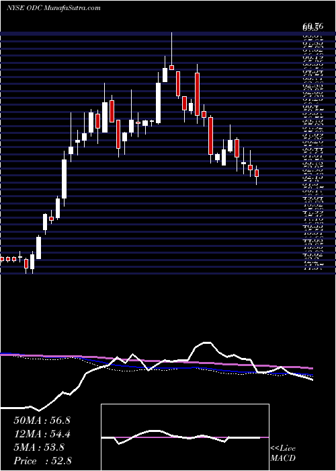The width and height of the screenshot is (336, 471).
Task: Select the 50MA : 56.8 reading
Action: 42,421
